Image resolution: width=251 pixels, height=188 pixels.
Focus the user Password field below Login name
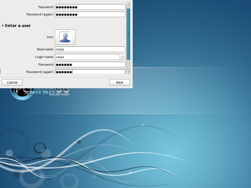(x=90, y=65)
